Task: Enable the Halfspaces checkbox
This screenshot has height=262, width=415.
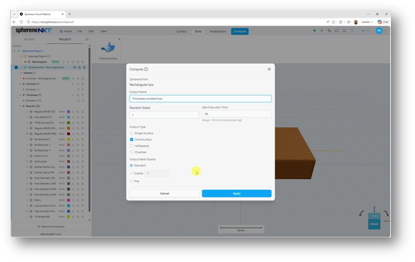Action: pyautogui.click(x=131, y=146)
